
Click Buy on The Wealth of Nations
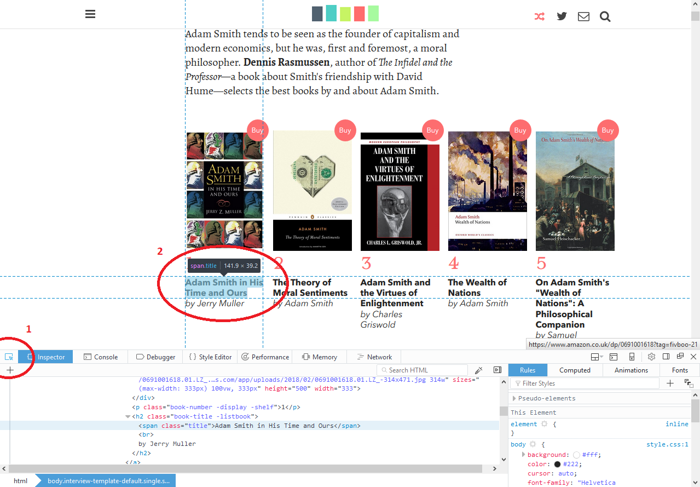520,130
